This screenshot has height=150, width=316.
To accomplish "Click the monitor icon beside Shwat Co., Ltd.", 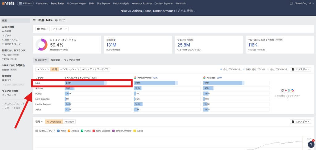I will pos(291,4).
